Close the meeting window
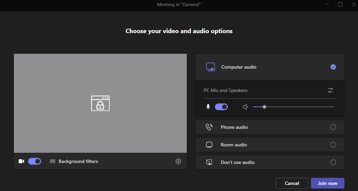The height and width of the screenshot is (191, 358). [x=354, y=4]
